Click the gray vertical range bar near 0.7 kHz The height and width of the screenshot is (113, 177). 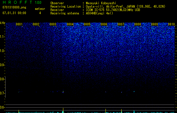click(x=5, y=87)
